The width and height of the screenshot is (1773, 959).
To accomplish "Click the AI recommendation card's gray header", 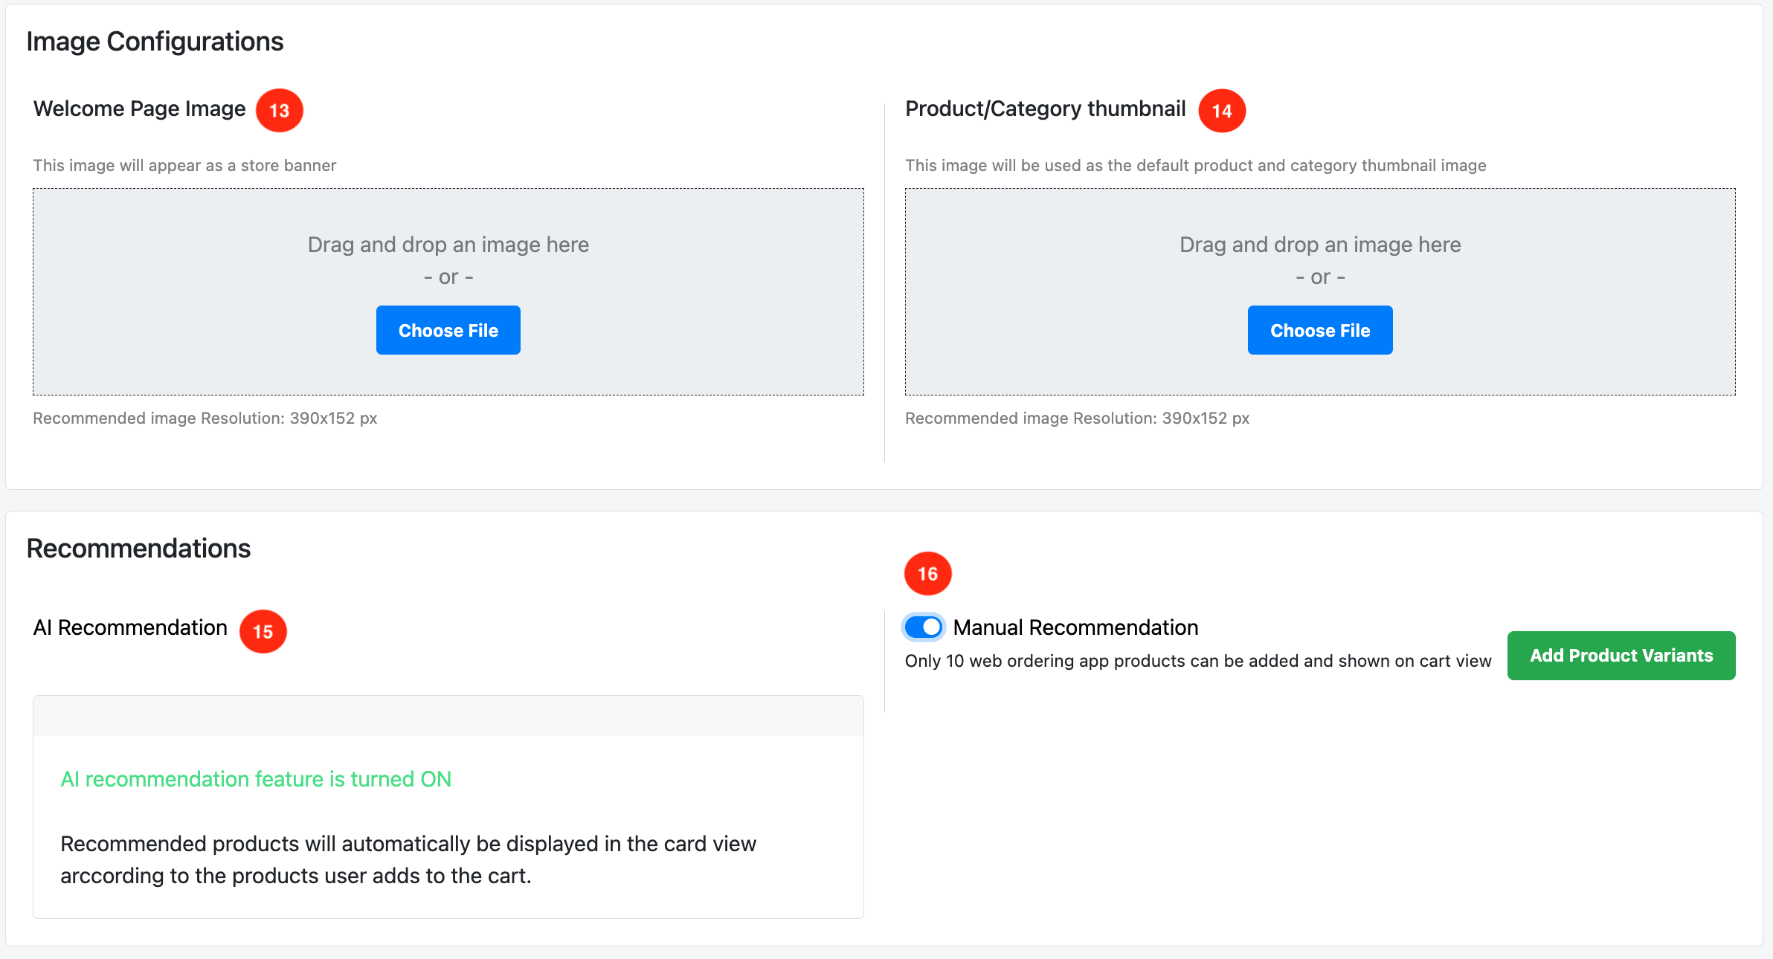I will 448,716.
